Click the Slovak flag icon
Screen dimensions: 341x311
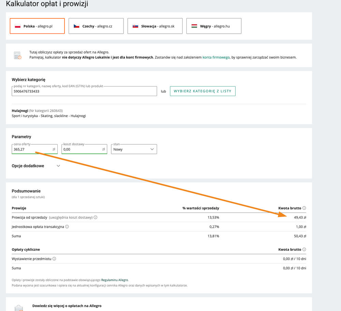pyautogui.click(x=136, y=26)
